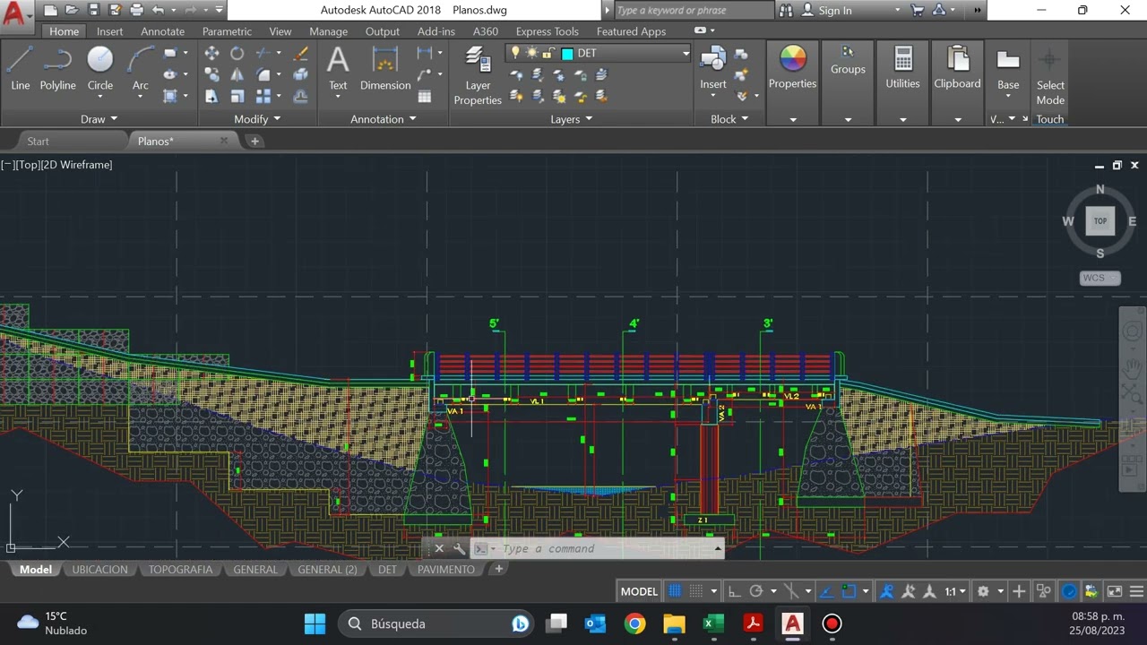Expand the Annotation panel

pyautogui.click(x=383, y=119)
